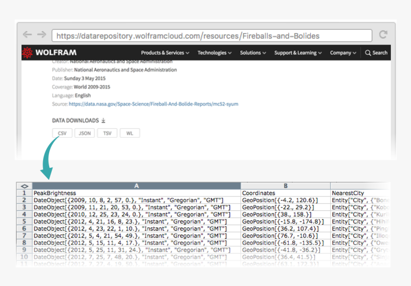Open the Solutions dropdown menu
411x286 pixels.
point(253,53)
